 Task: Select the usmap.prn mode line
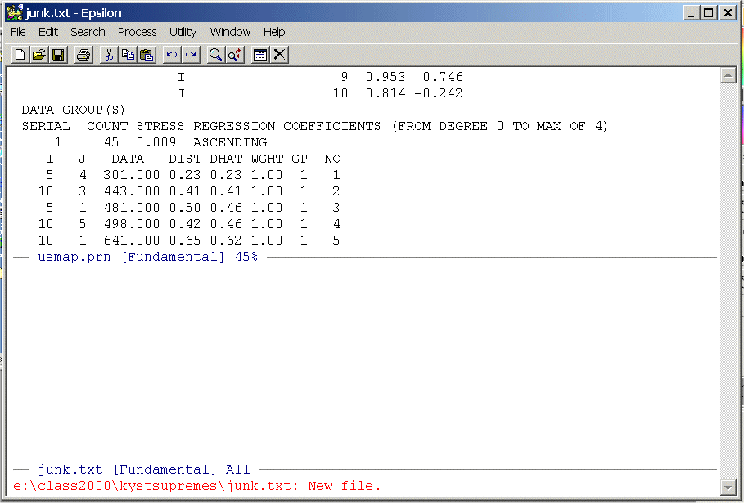coord(147,257)
